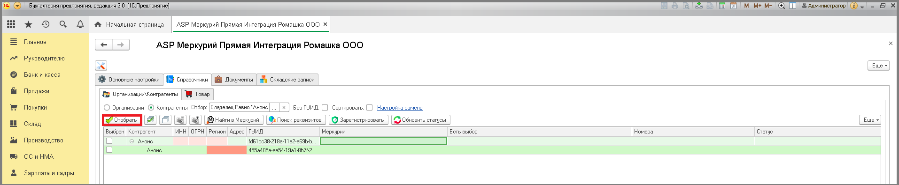899x185 pixels.
Task: Click the Отбор filter input field
Action: [x=240, y=108]
